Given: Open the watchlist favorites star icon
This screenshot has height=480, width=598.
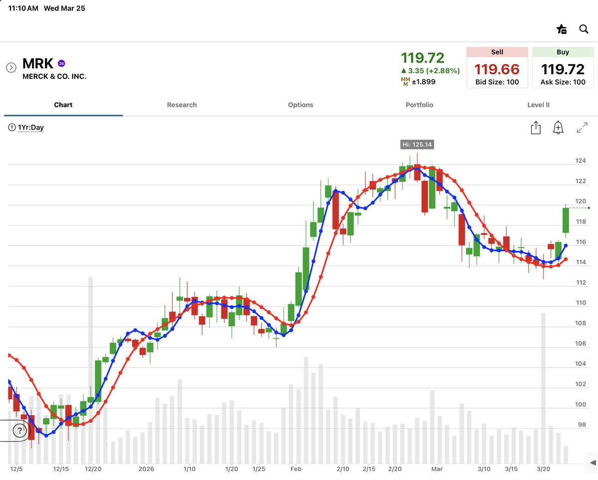Looking at the screenshot, I should tap(561, 29).
